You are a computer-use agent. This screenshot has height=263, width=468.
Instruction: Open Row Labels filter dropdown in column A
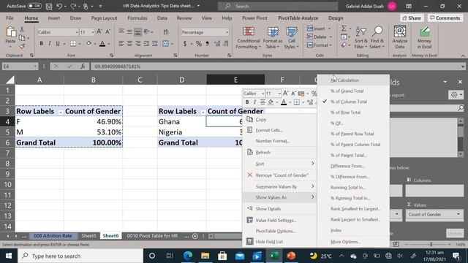[x=60, y=112]
